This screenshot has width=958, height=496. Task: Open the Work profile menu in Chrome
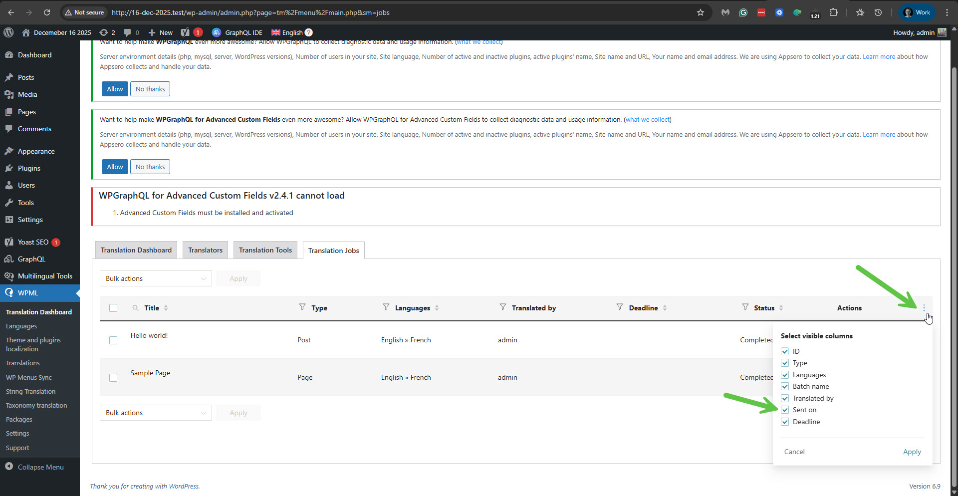917,12
